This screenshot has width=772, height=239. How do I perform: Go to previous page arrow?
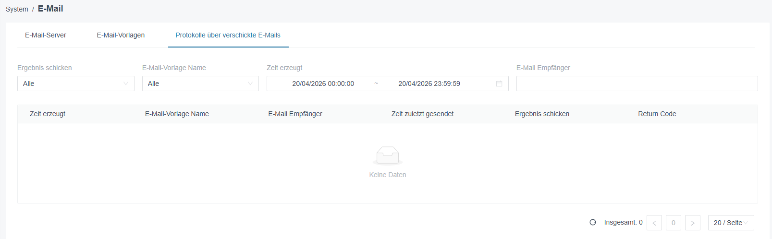[654, 223]
